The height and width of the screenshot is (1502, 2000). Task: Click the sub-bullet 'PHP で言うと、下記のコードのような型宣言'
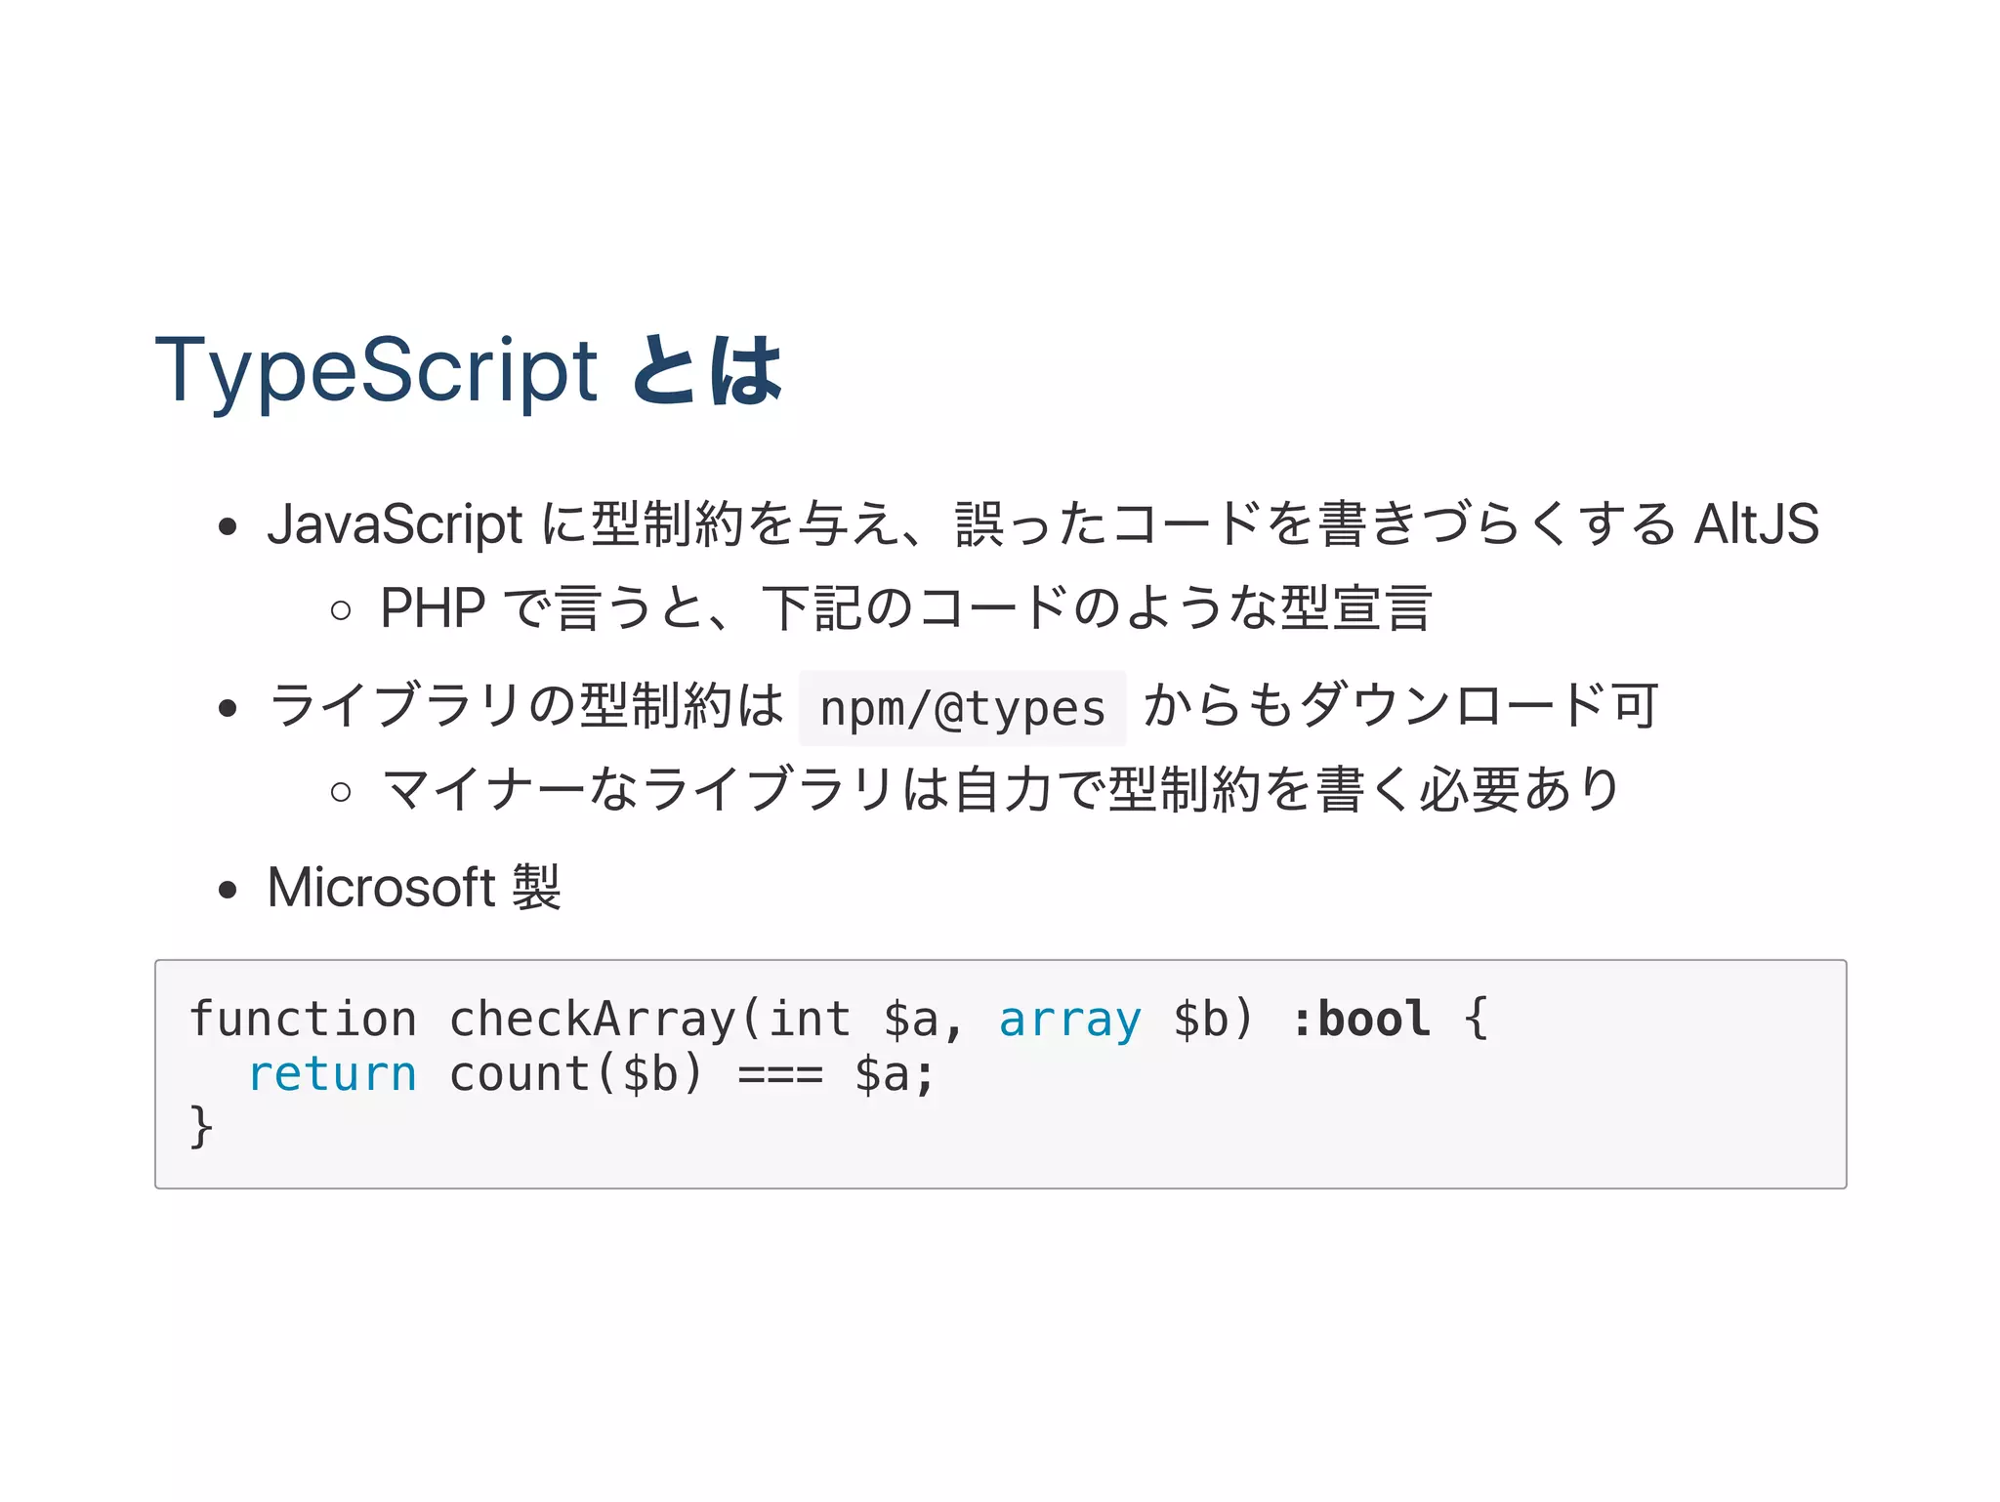[906, 607]
